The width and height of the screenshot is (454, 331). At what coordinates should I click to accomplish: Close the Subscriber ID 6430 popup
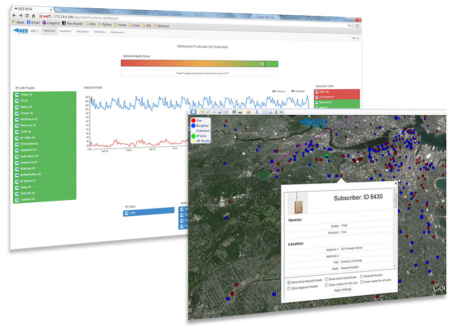[x=395, y=183]
